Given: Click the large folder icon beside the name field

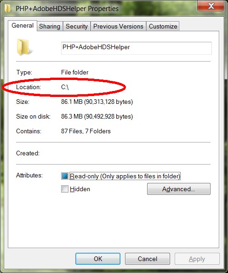Looking at the screenshot, I should coord(24,47).
